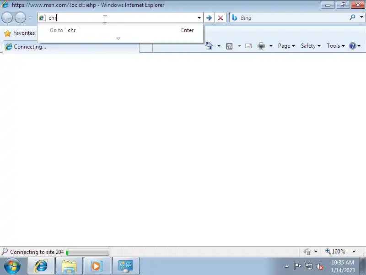Launch Windows Media Player from taskbar
The image size is (366, 275).
click(x=97, y=266)
